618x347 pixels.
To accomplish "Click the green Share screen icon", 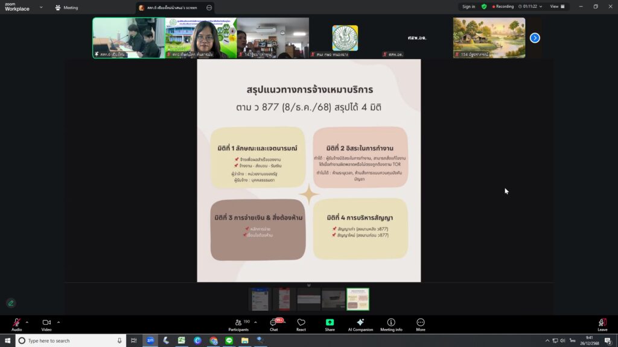I will tap(330, 324).
